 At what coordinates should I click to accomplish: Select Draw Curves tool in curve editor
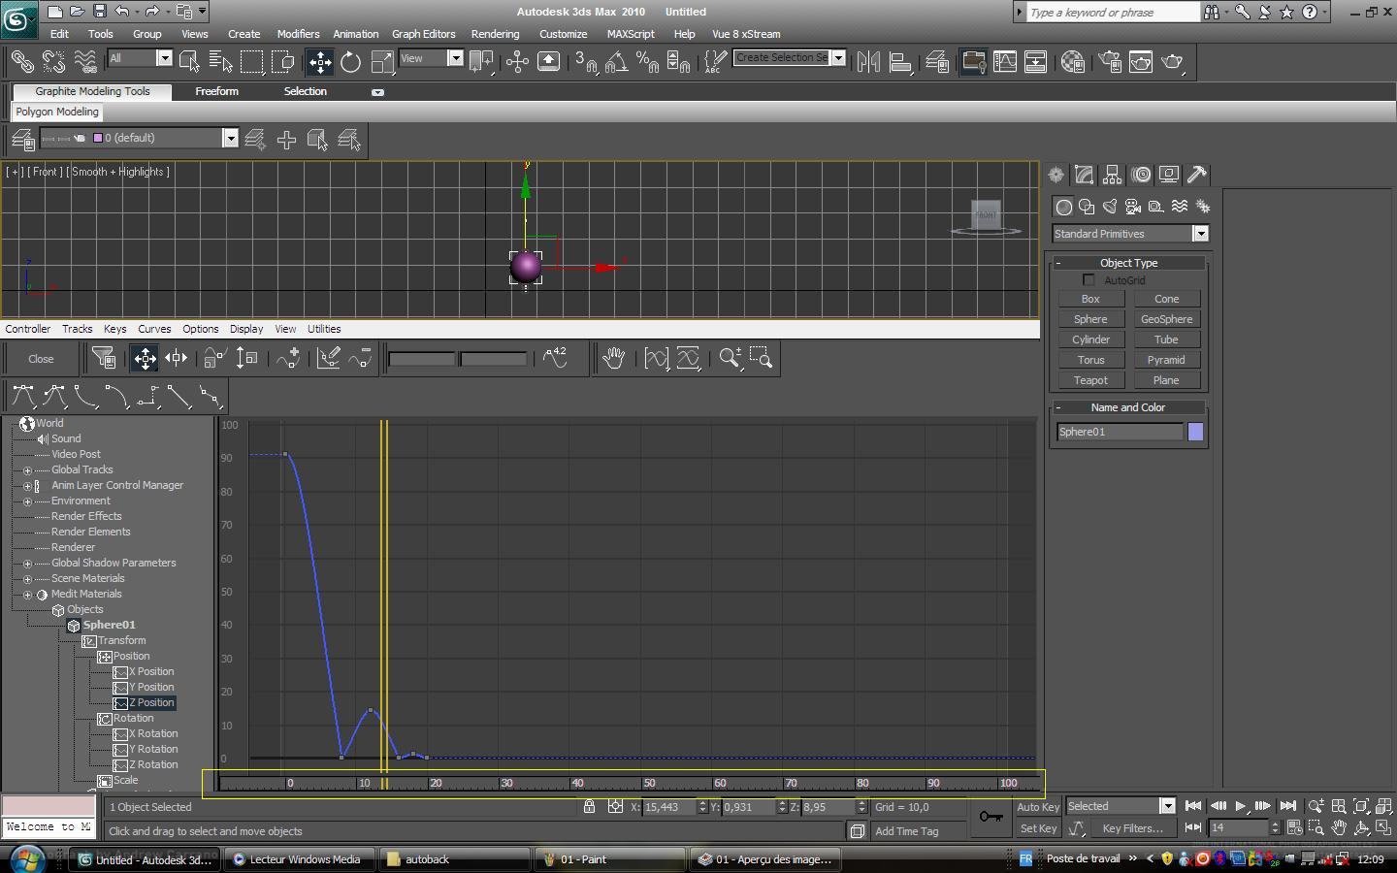[x=329, y=359]
